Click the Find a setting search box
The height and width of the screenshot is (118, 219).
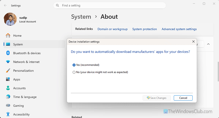click(109, 5)
